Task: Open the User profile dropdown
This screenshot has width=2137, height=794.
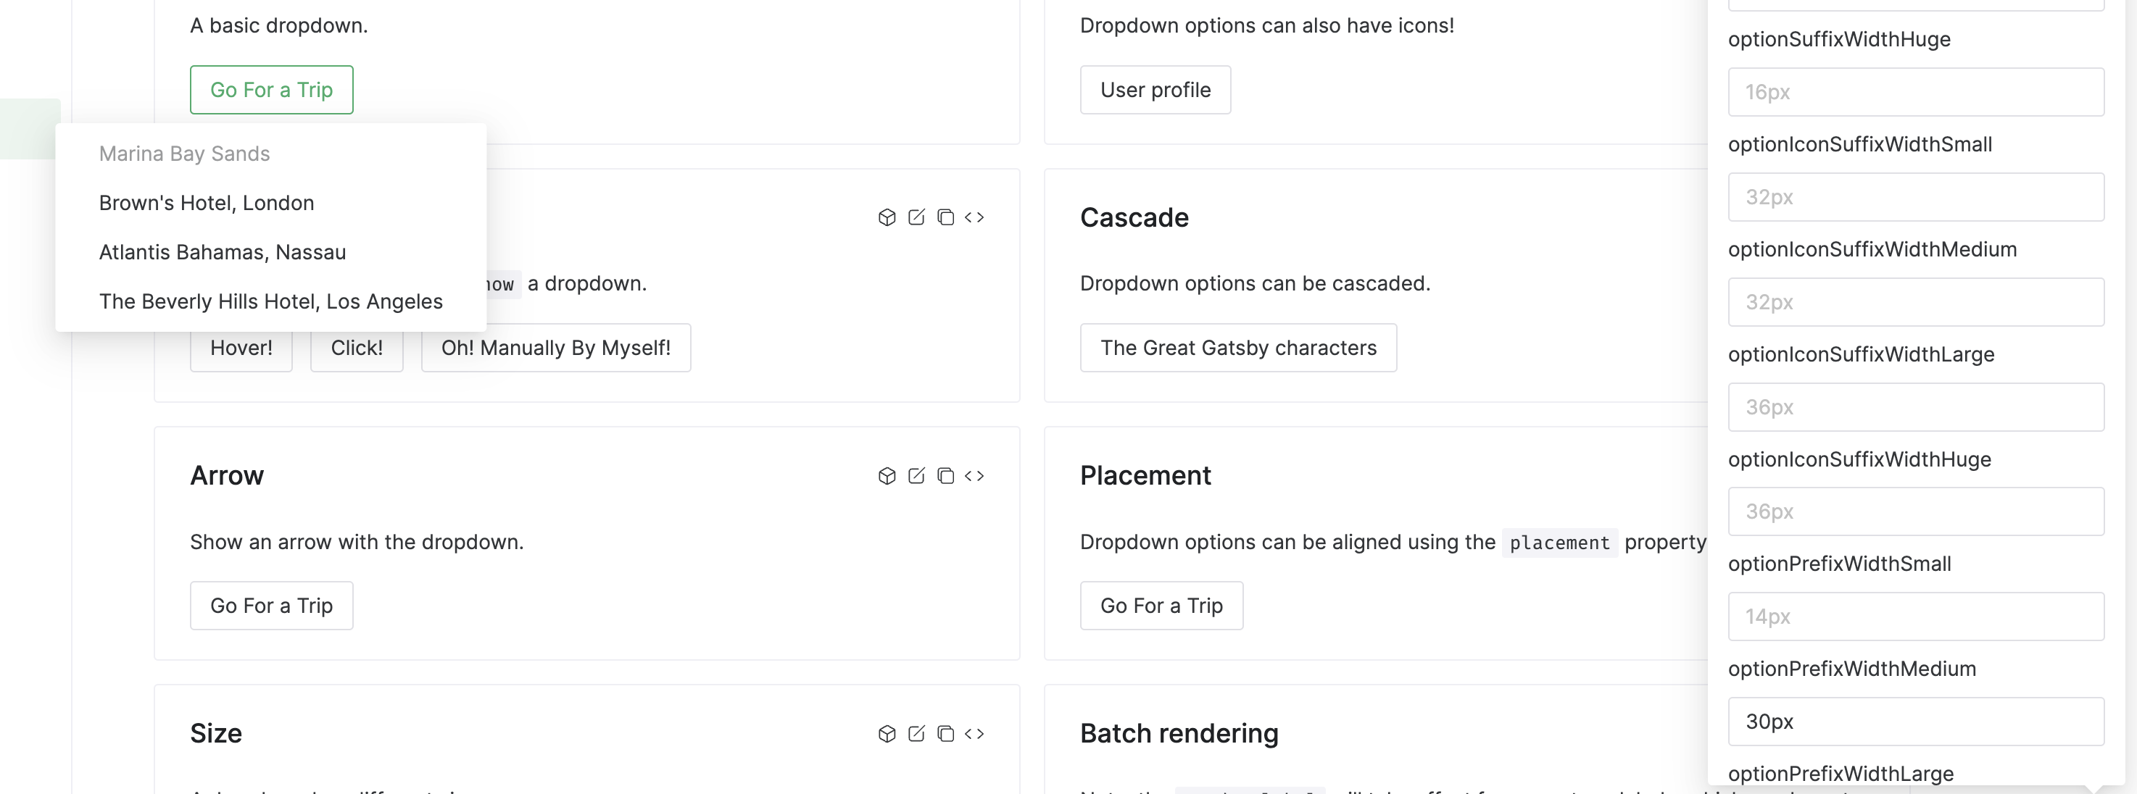Action: click(1155, 90)
